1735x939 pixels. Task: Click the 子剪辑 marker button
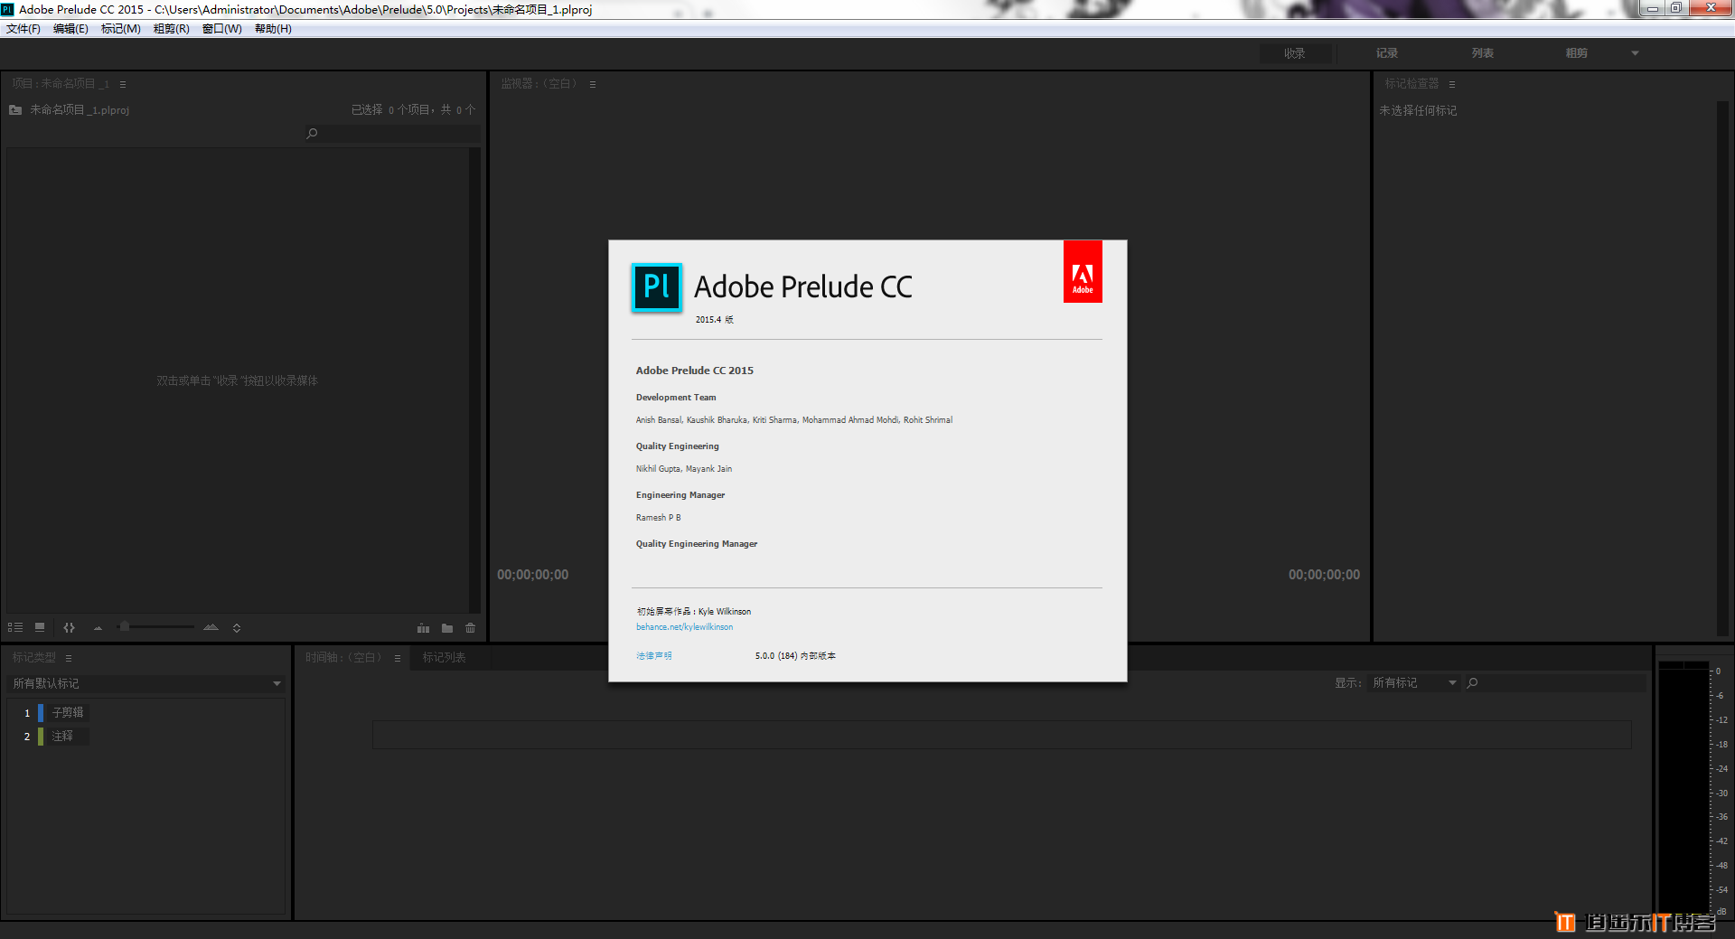pos(68,713)
